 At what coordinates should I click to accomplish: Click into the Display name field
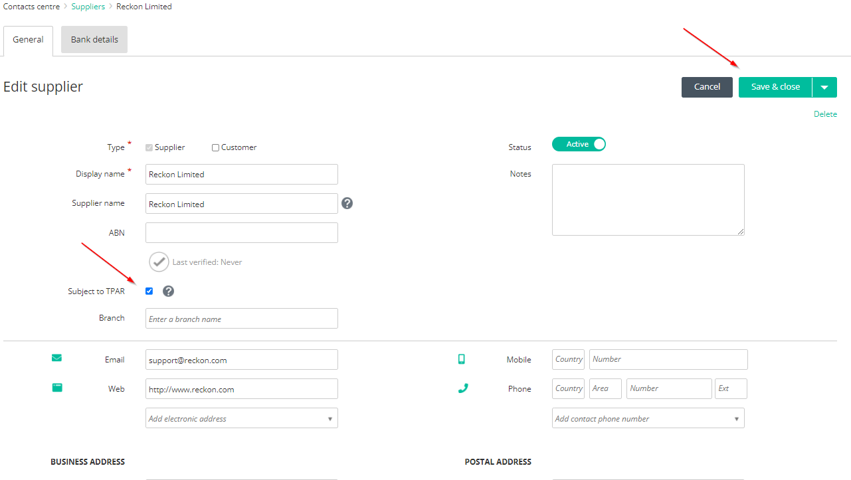click(x=242, y=174)
